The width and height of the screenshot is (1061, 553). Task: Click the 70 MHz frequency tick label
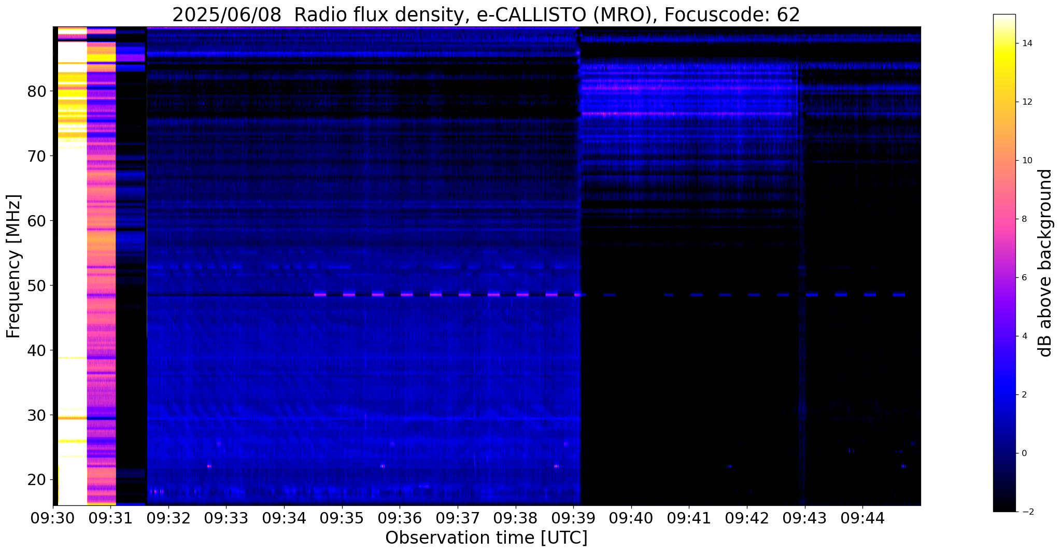pyautogui.click(x=36, y=156)
